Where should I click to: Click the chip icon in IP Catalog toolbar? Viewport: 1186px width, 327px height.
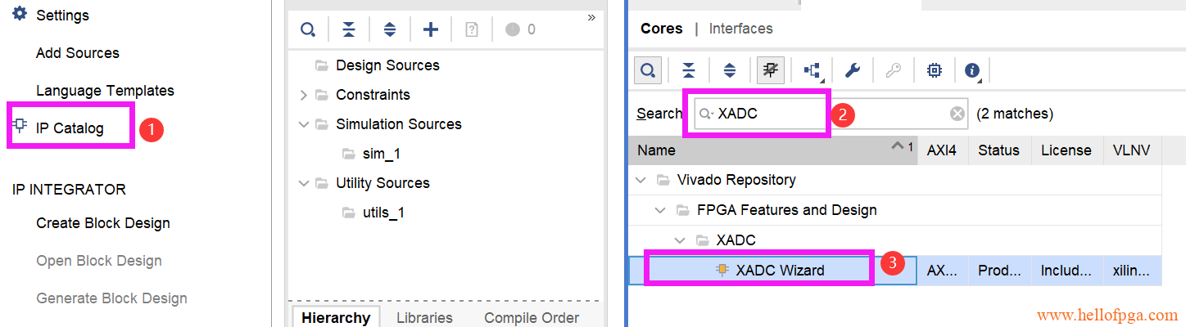(933, 71)
